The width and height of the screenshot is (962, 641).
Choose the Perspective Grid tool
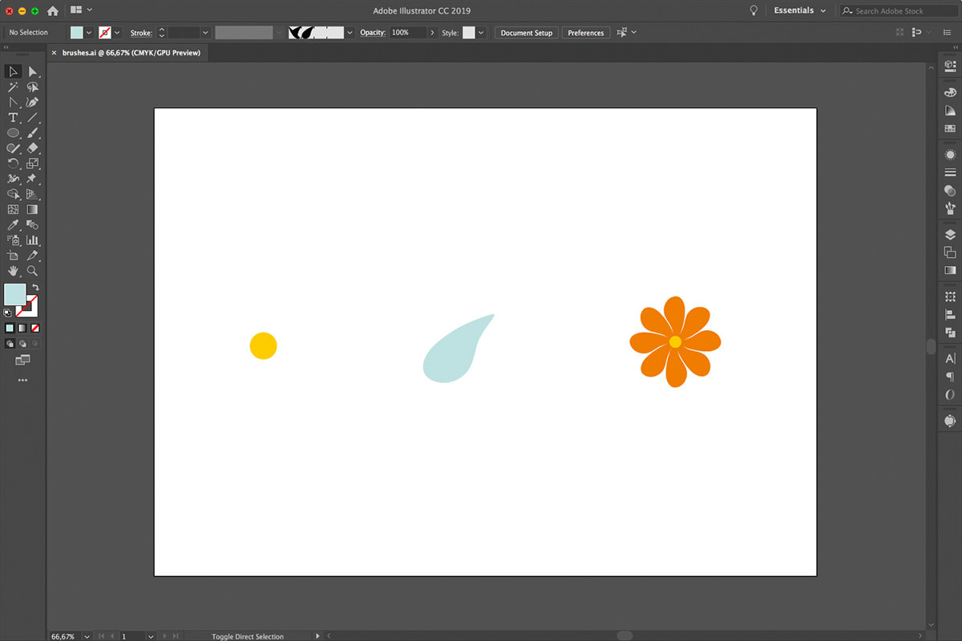pyautogui.click(x=33, y=194)
